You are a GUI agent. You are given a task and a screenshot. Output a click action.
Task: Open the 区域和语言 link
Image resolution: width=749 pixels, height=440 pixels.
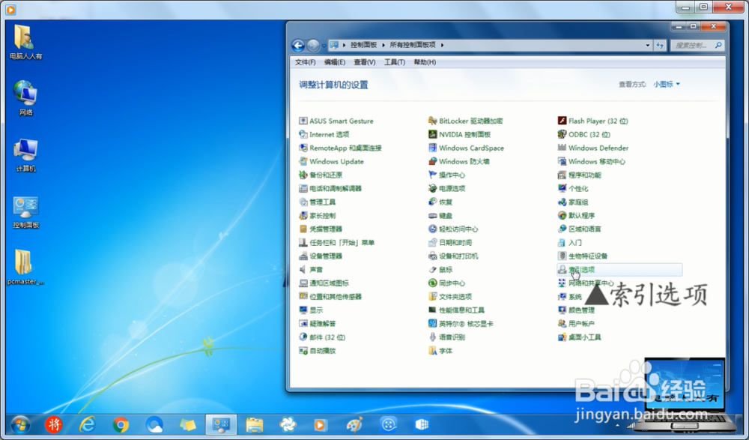585,229
